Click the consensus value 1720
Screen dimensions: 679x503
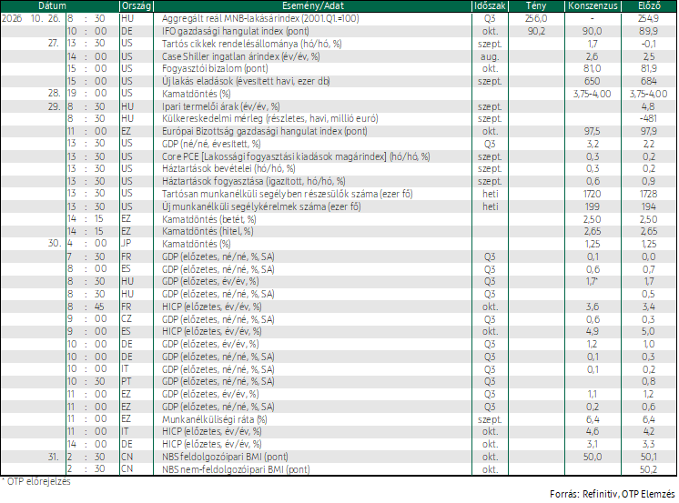(592, 194)
